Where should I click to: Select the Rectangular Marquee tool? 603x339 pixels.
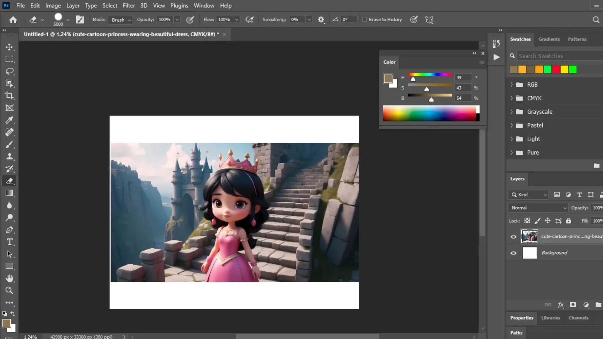coord(9,59)
